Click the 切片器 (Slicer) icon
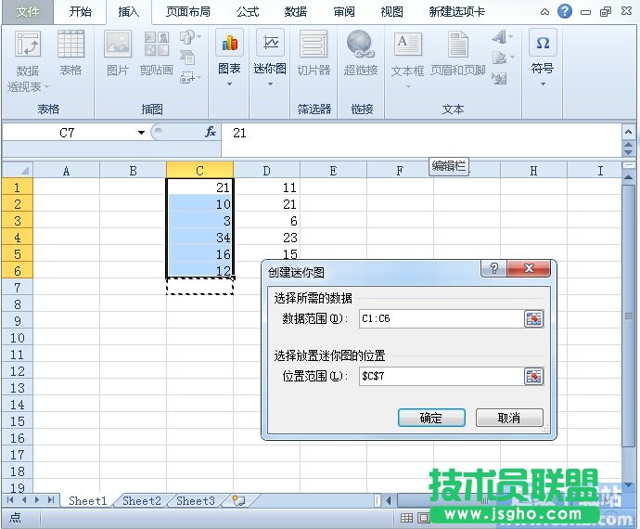The height and width of the screenshot is (529, 640). (x=314, y=44)
